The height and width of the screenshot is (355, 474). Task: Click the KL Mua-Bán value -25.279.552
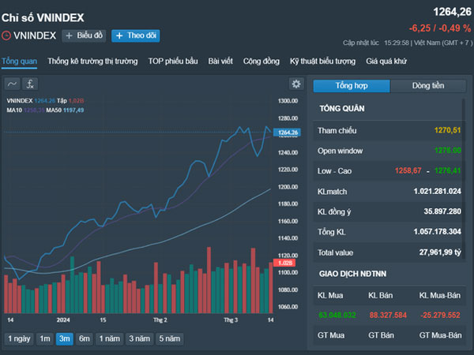click(x=440, y=315)
